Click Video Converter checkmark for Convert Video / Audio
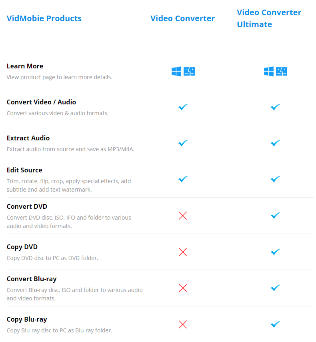Viewport: 316px width, 342px height. [183, 107]
